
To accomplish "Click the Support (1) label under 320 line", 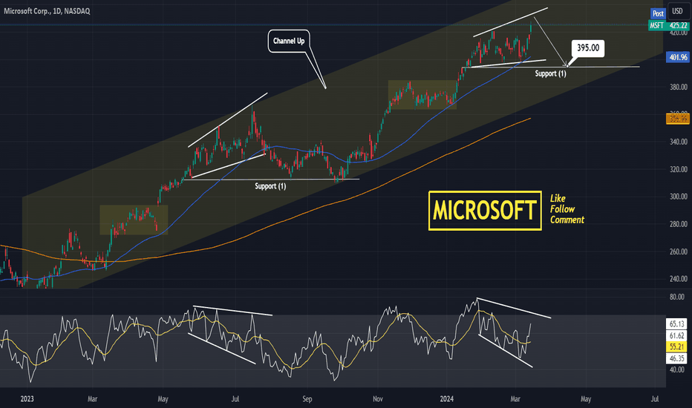I will [x=270, y=186].
